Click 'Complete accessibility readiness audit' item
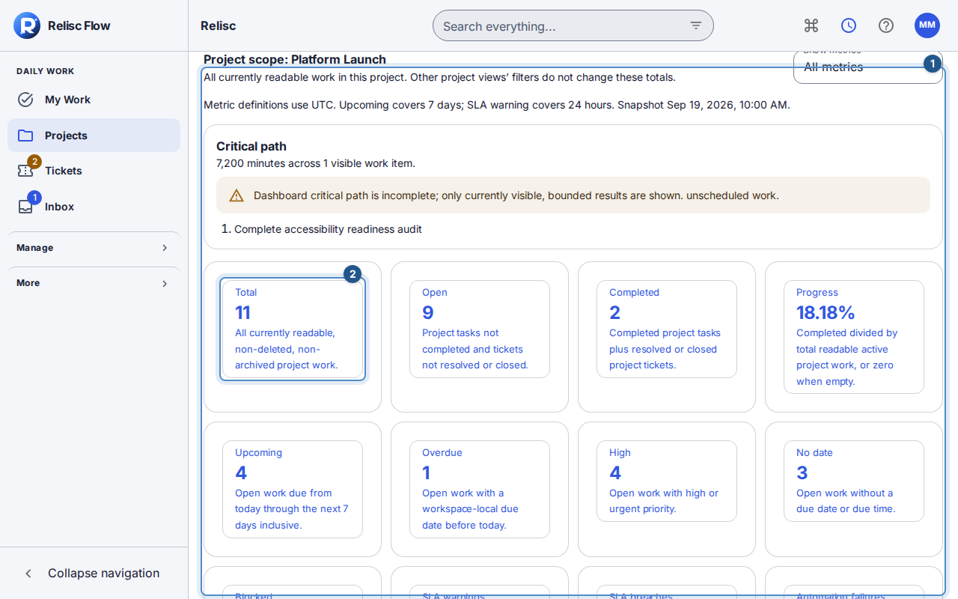This screenshot has height=599, width=958. (x=328, y=229)
